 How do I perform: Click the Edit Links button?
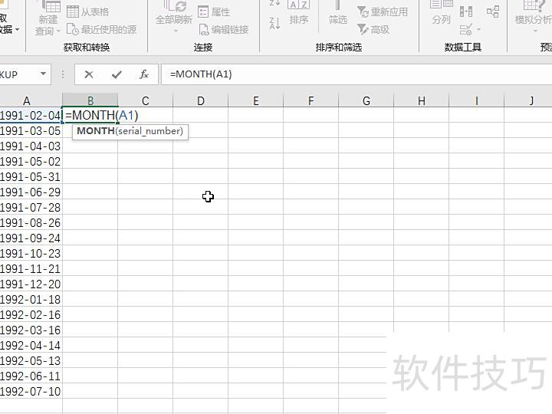coord(223,29)
